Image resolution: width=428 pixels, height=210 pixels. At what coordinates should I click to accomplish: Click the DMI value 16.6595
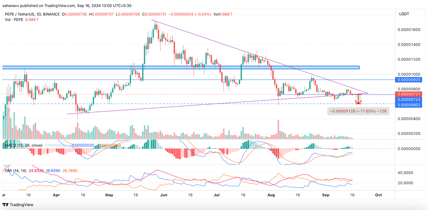click(x=53, y=171)
